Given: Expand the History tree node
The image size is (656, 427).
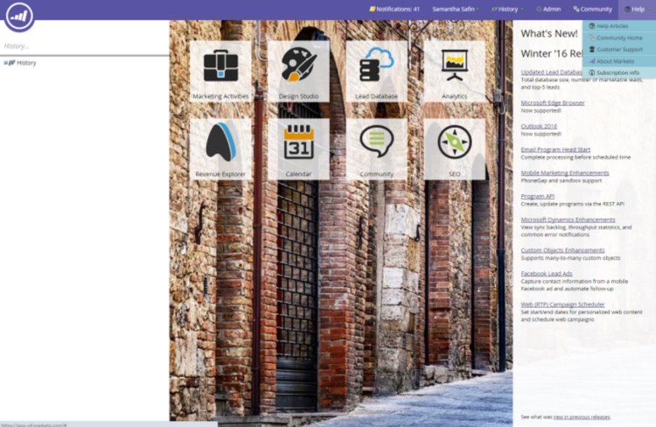Looking at the screenshot, I should tap(5, 63).
